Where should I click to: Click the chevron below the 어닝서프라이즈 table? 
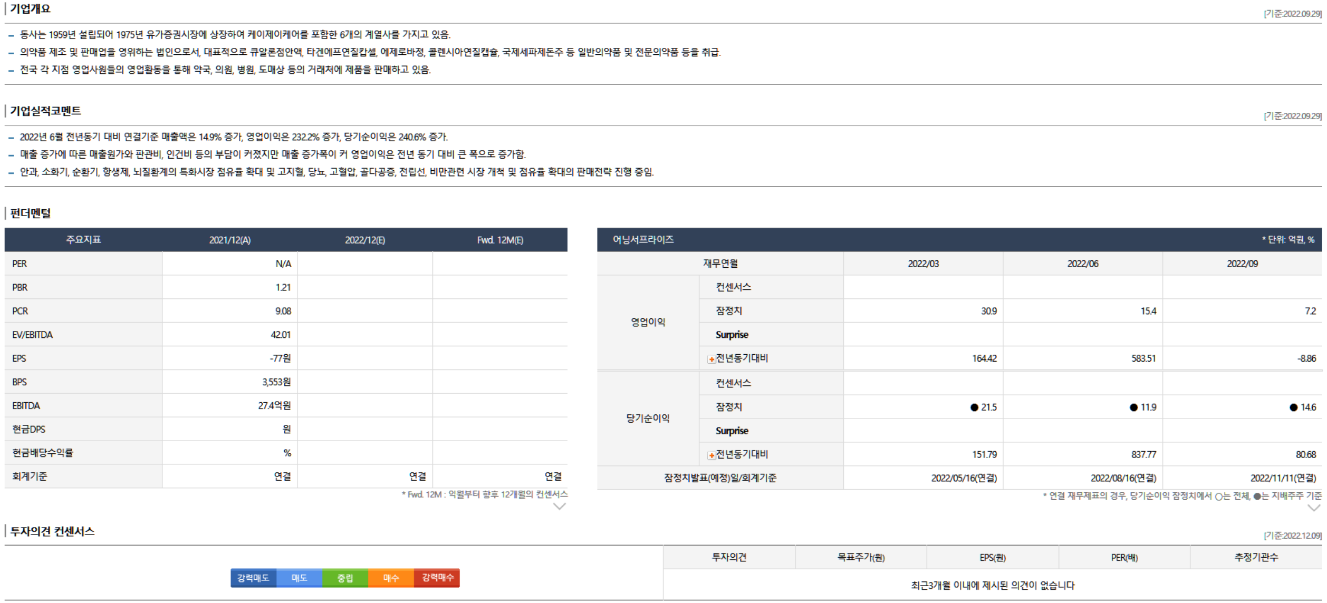[x=1313, y=508]
